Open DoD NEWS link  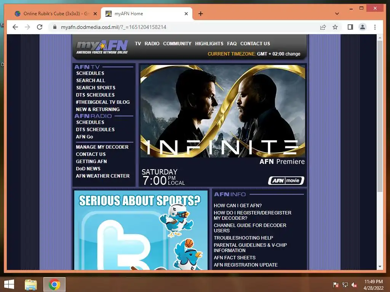88,168
